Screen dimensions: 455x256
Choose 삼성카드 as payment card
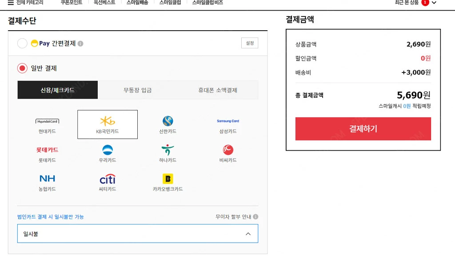pos(228,124)
